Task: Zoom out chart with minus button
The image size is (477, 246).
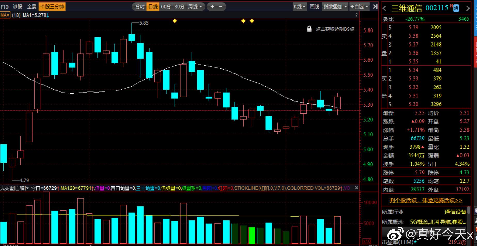Action: [x=221, y=7]
